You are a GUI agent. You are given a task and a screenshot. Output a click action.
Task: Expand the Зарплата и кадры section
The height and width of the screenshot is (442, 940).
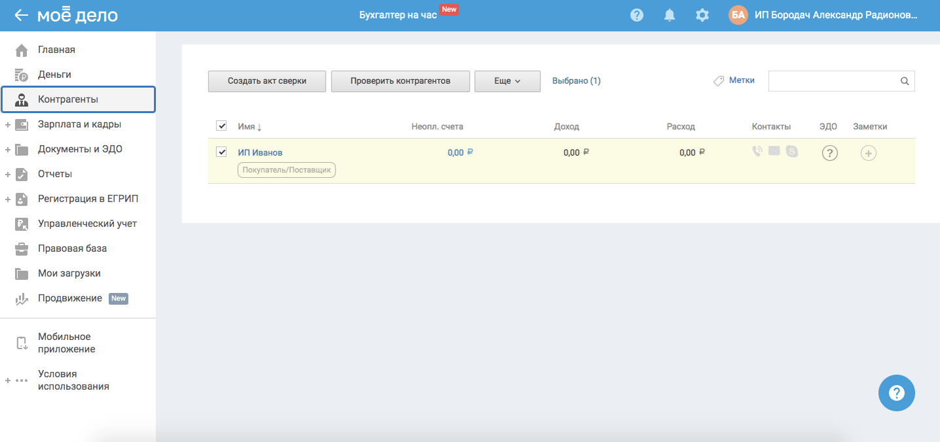(7, 124)
